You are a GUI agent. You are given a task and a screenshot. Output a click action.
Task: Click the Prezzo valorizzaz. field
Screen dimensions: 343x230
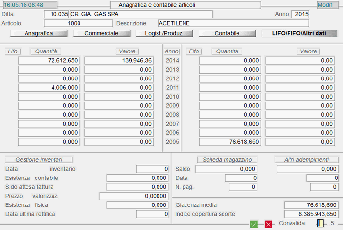pyautogui.click(x=133, y=196)
